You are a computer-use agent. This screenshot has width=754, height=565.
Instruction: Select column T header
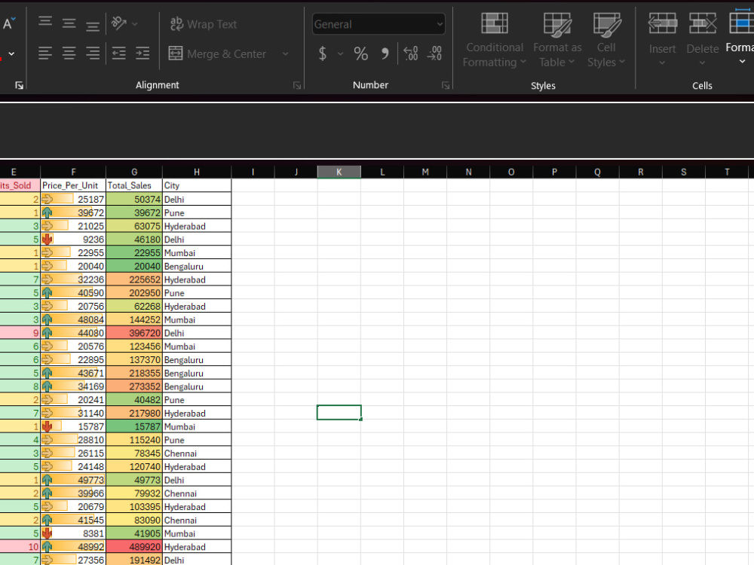pyautogui.click(x=727, y=172)
